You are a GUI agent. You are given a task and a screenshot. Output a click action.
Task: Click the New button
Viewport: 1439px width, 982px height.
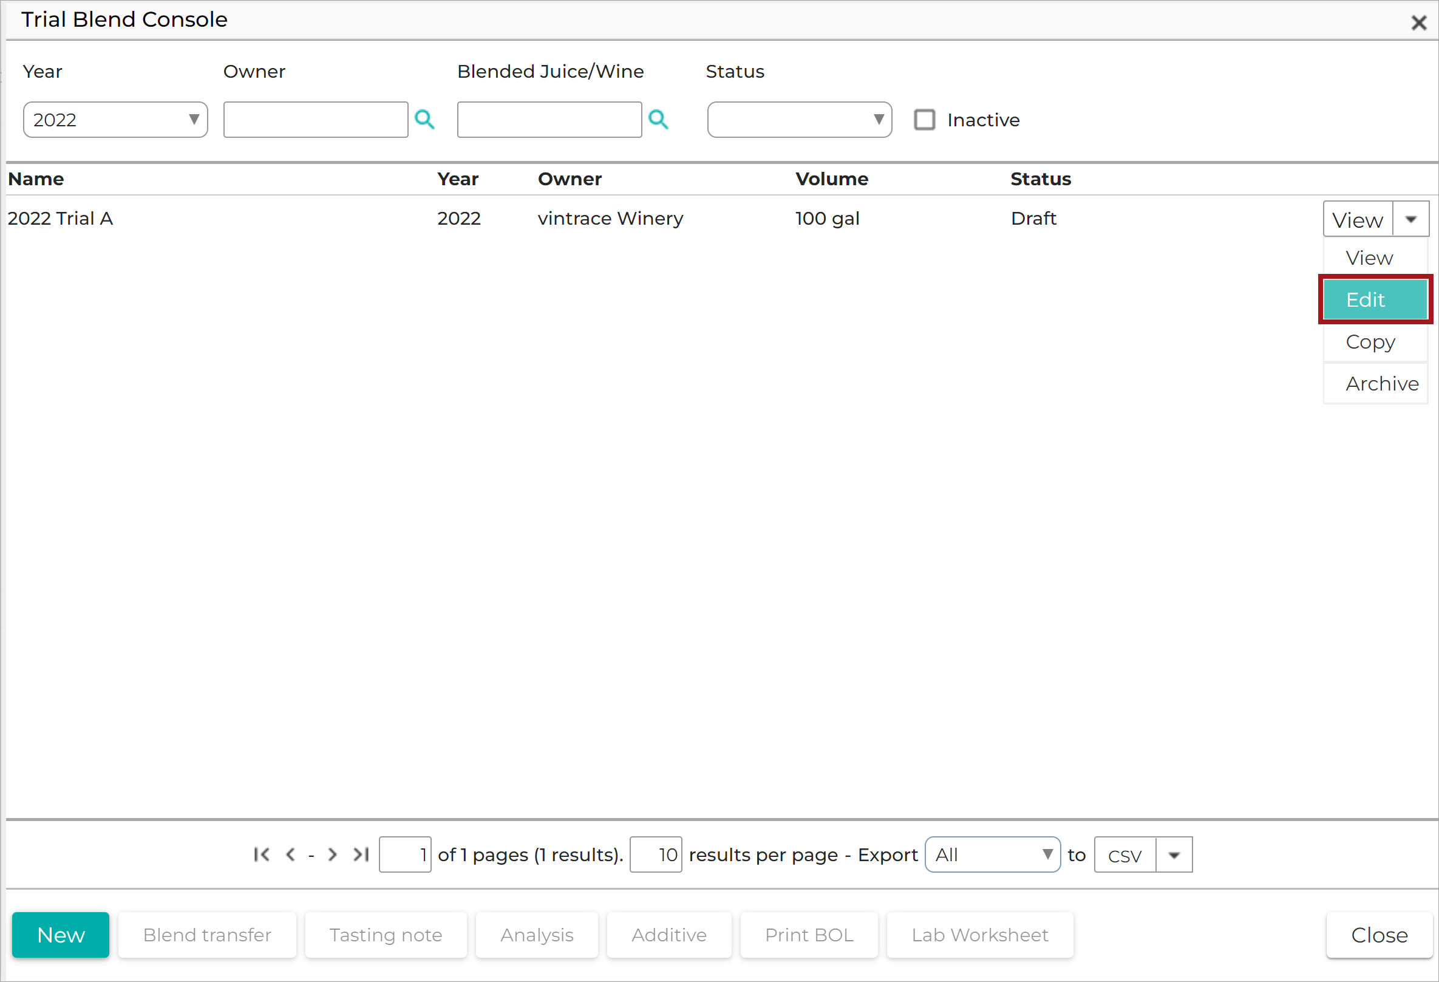[61, 935]
